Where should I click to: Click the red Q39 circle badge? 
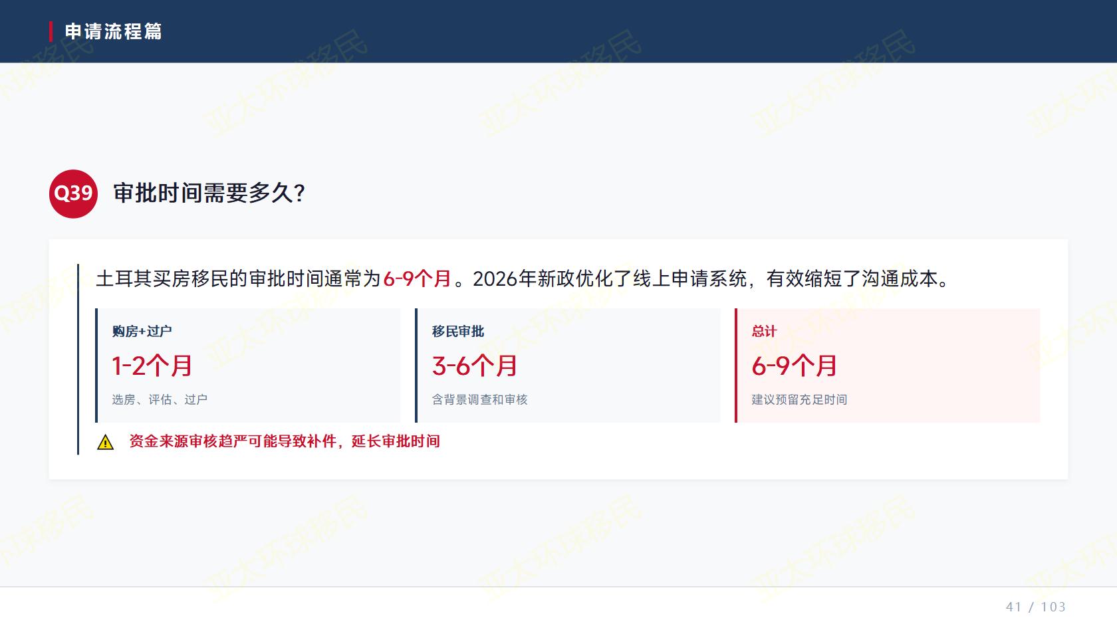73,193
